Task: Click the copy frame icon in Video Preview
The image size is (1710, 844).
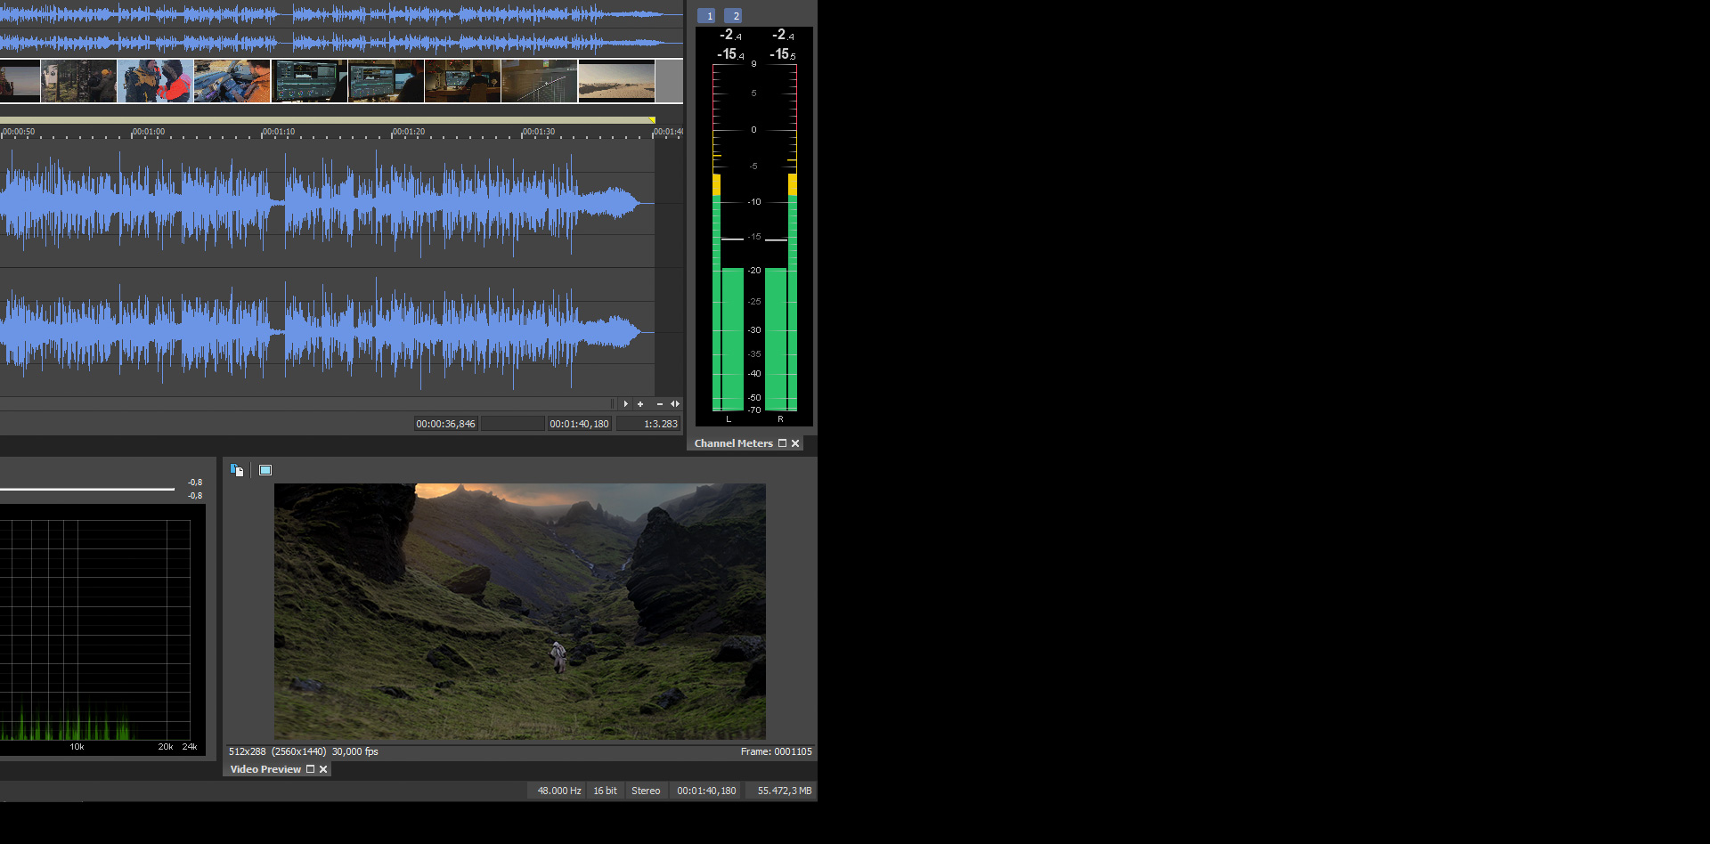Action: 237,470
